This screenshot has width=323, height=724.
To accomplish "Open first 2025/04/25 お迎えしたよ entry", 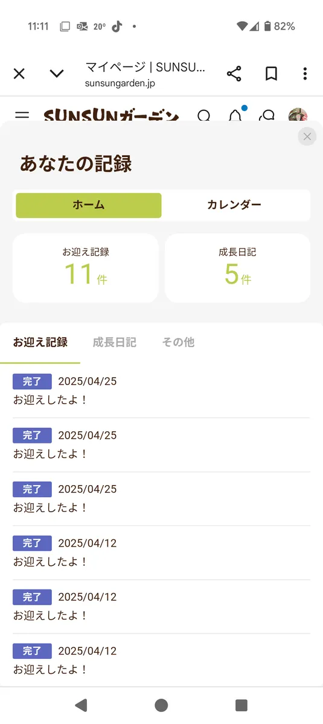I will 161,390.
